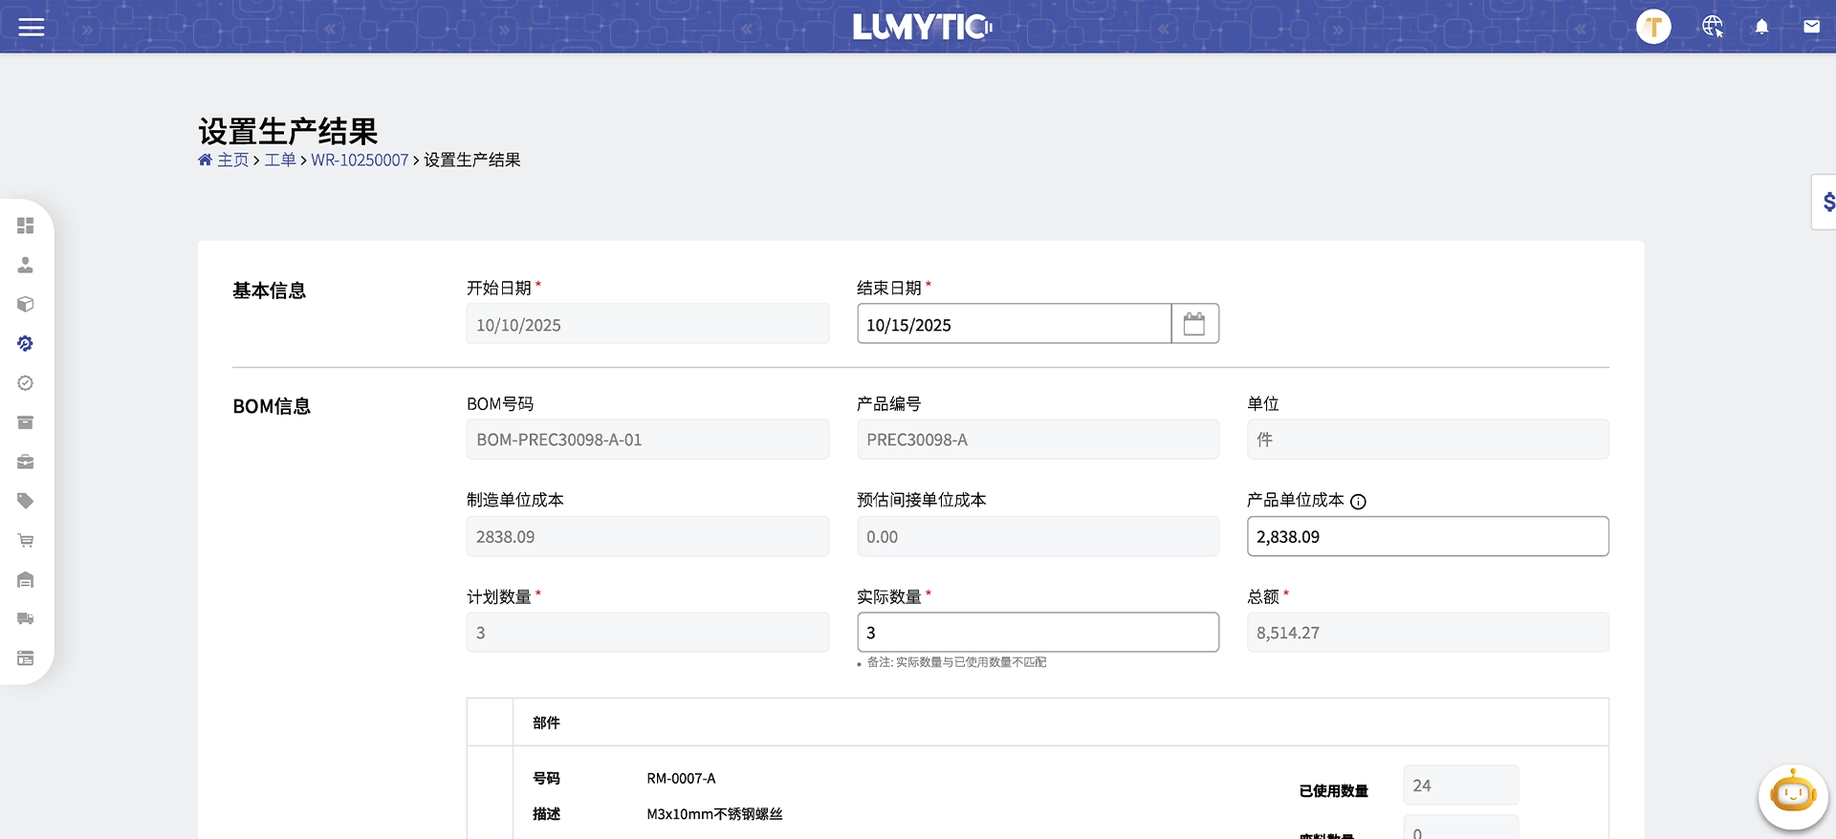Open the dollar sign side panel
This screenshot has height=839, width=1836.
pyautogui.click(x=1825, y=202)
